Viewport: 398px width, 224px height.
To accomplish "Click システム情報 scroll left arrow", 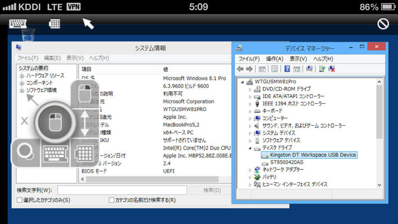I will point(83,179).
